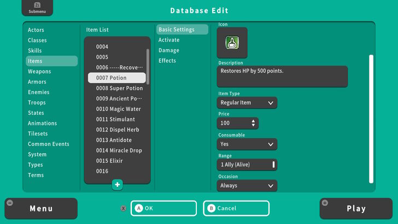Screen dimensions: 398x224
Task: Click the green potion item icon
Action: [232, 43]
